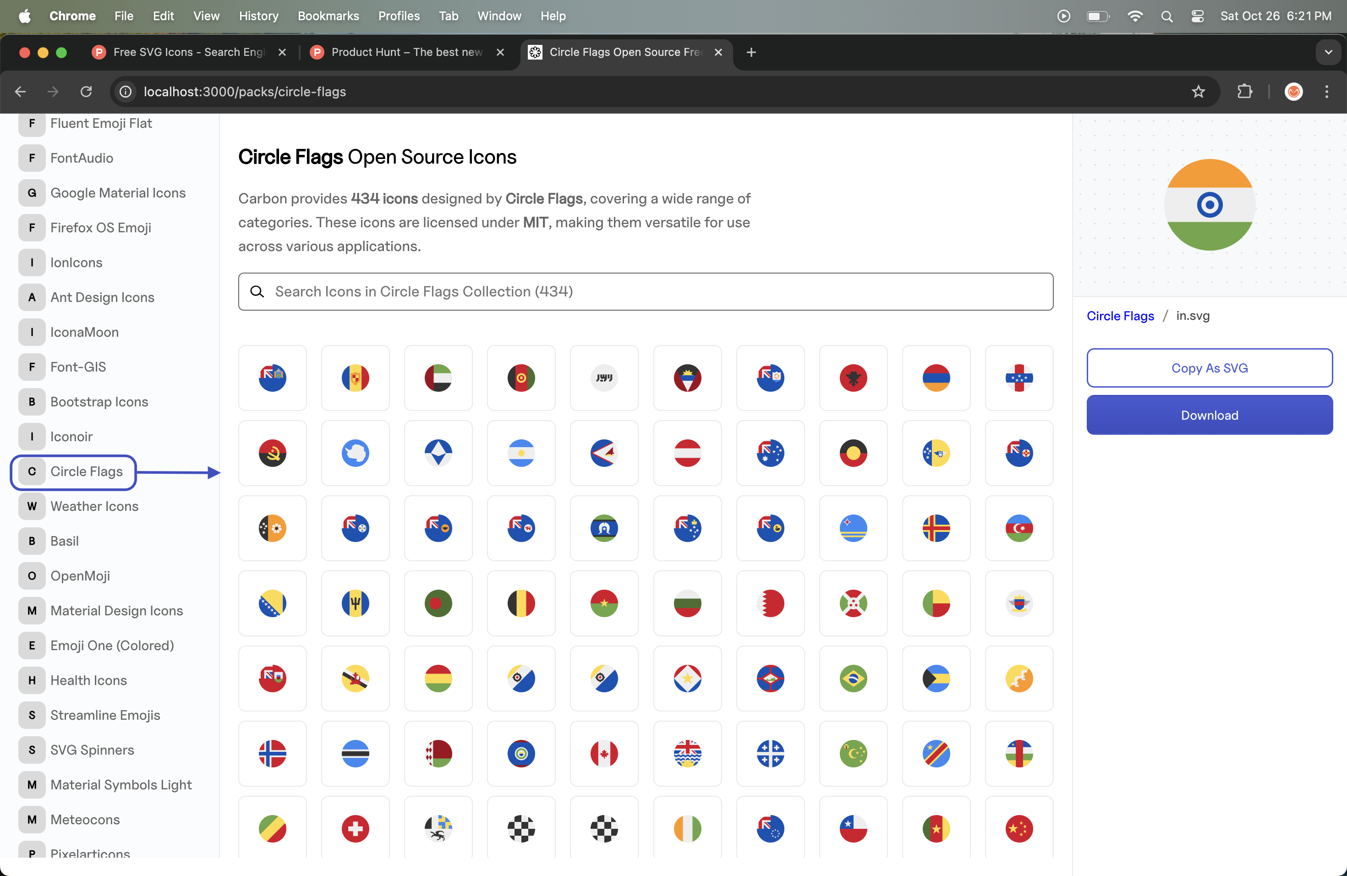Choose the Albania flag icon

853,378
